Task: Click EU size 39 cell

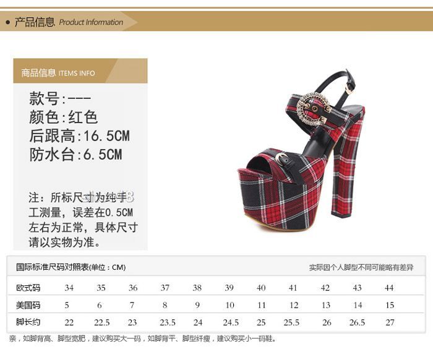Action: [x=229, y=288]
